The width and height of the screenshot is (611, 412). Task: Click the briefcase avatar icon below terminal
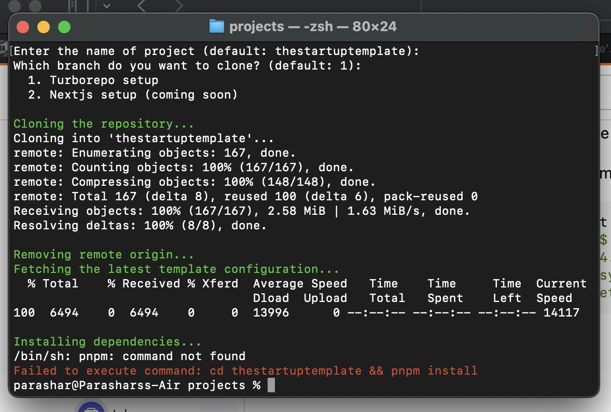pyautogui.click(x=92, y=408)
